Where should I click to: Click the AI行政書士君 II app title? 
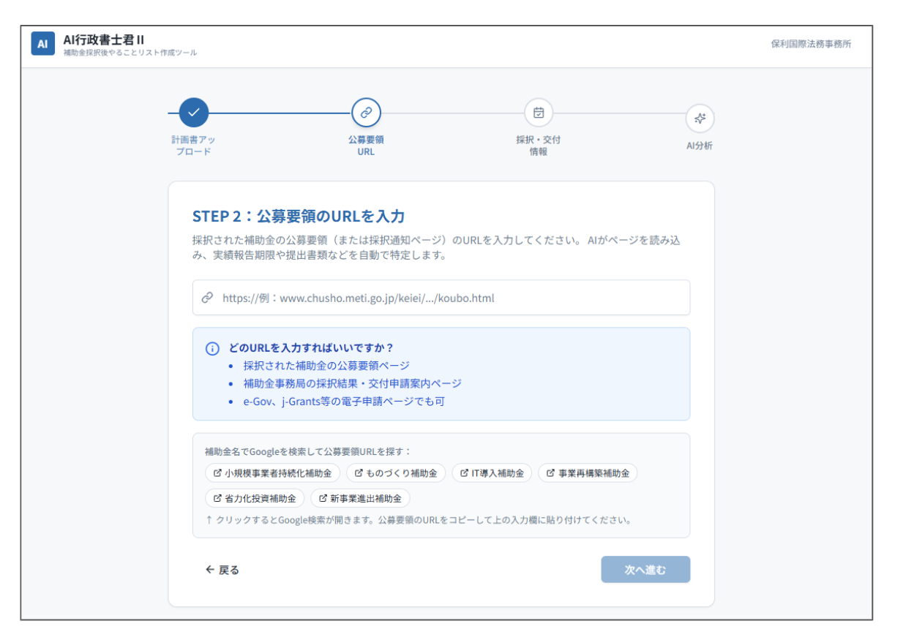[103, 39]
